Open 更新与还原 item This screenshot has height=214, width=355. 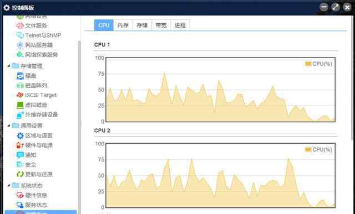tap(34, 174)
